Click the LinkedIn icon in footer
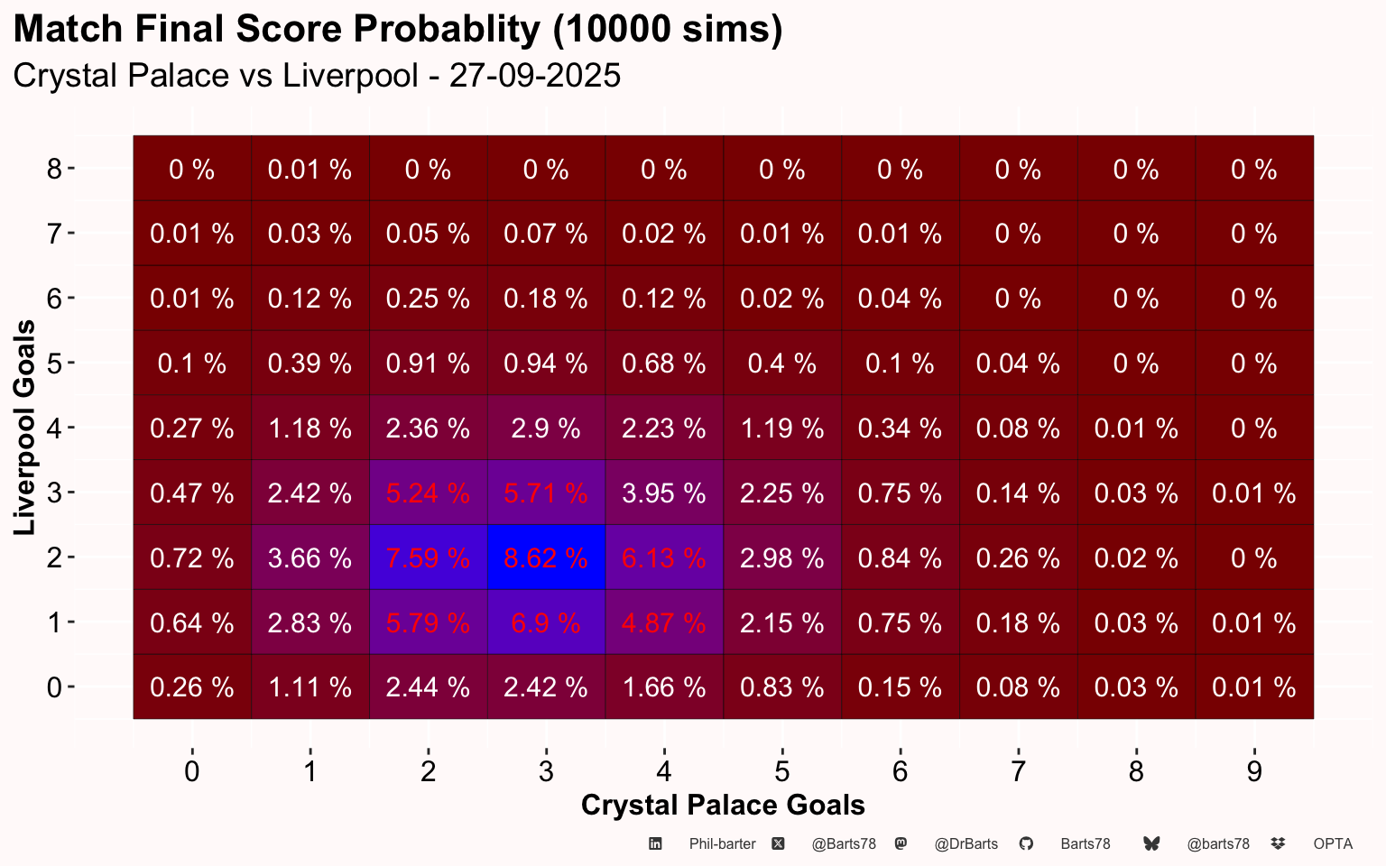This screenshot has width=1386, height=866. [656, 844]
